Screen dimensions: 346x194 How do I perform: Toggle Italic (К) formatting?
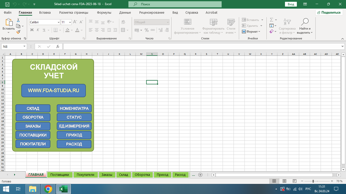38,30
